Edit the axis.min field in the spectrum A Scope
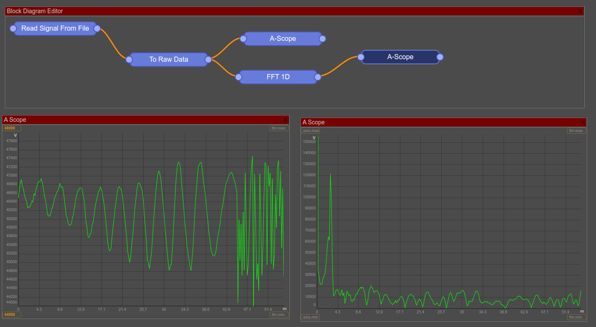Image resolution: width=596 pixels, height=327 pixels. click(x=311, y=317)
